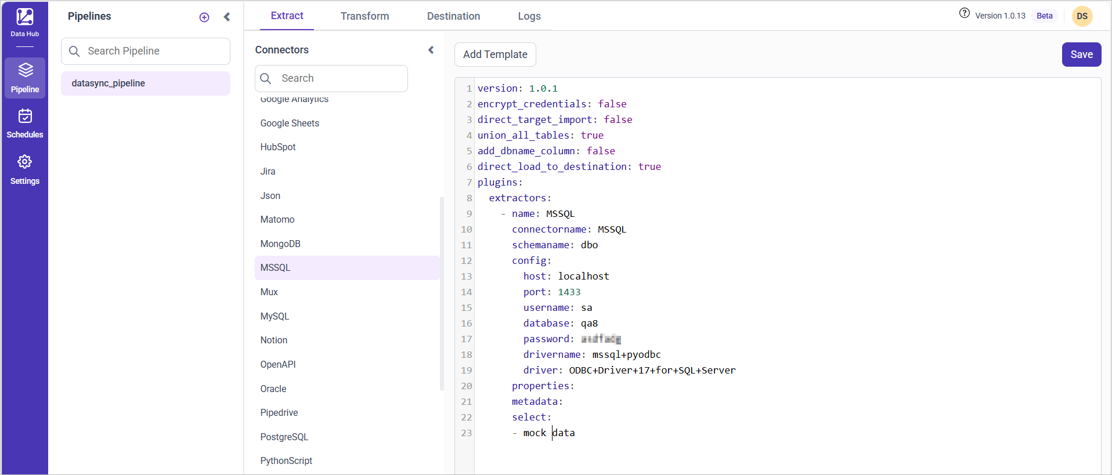The image size is (1112, 475).
Task: Click the 'drivername: mssql+pyodbc' line
Action: [592, 355]
